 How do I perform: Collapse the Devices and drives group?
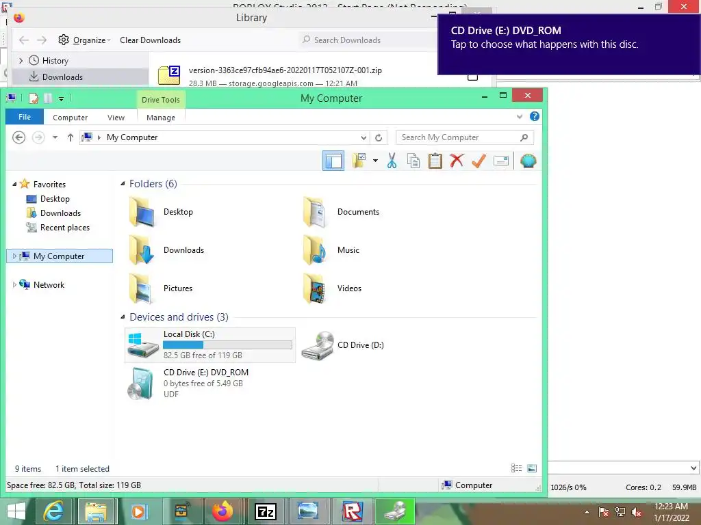pyautogui.click(x=123, y=317)
